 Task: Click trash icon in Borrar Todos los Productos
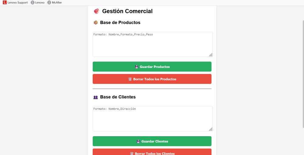[x=130, y=79]
